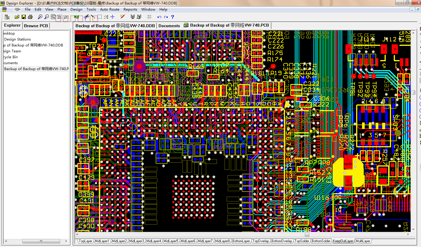Zoom in on the board

[x=40, y=17]
